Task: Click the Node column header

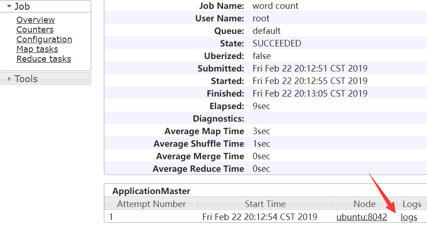Action: click(x=364, y=204)
